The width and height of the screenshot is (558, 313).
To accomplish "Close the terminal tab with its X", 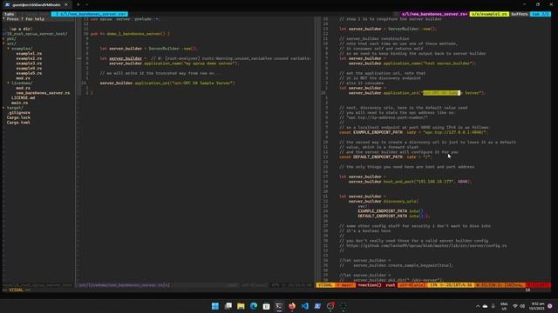I will (x=66, y=4).
